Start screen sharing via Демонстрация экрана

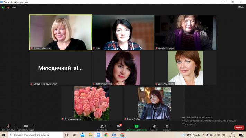point(136,127)
